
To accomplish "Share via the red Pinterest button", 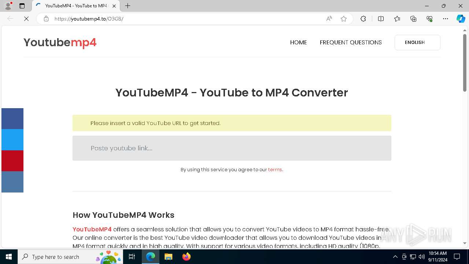I will (x=12, y=161).
